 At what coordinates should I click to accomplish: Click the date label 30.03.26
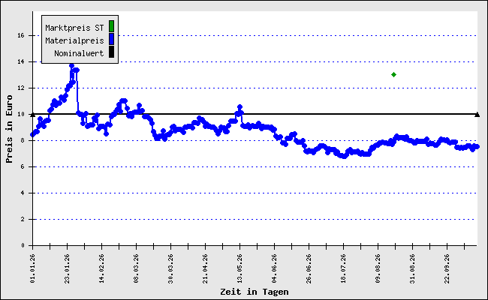pyautogui.click(x=171, y=268)
